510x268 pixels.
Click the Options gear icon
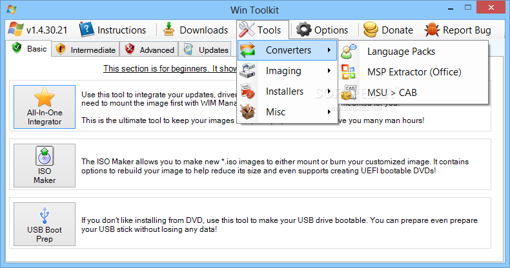click(x=303, y=30)
